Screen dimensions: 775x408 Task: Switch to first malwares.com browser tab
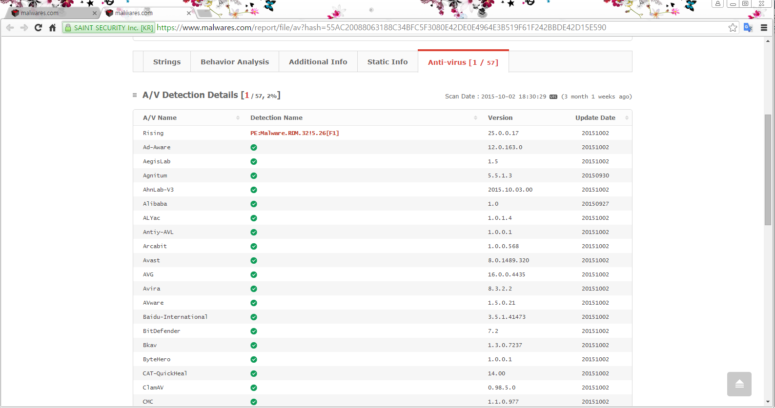coord(51,13)
